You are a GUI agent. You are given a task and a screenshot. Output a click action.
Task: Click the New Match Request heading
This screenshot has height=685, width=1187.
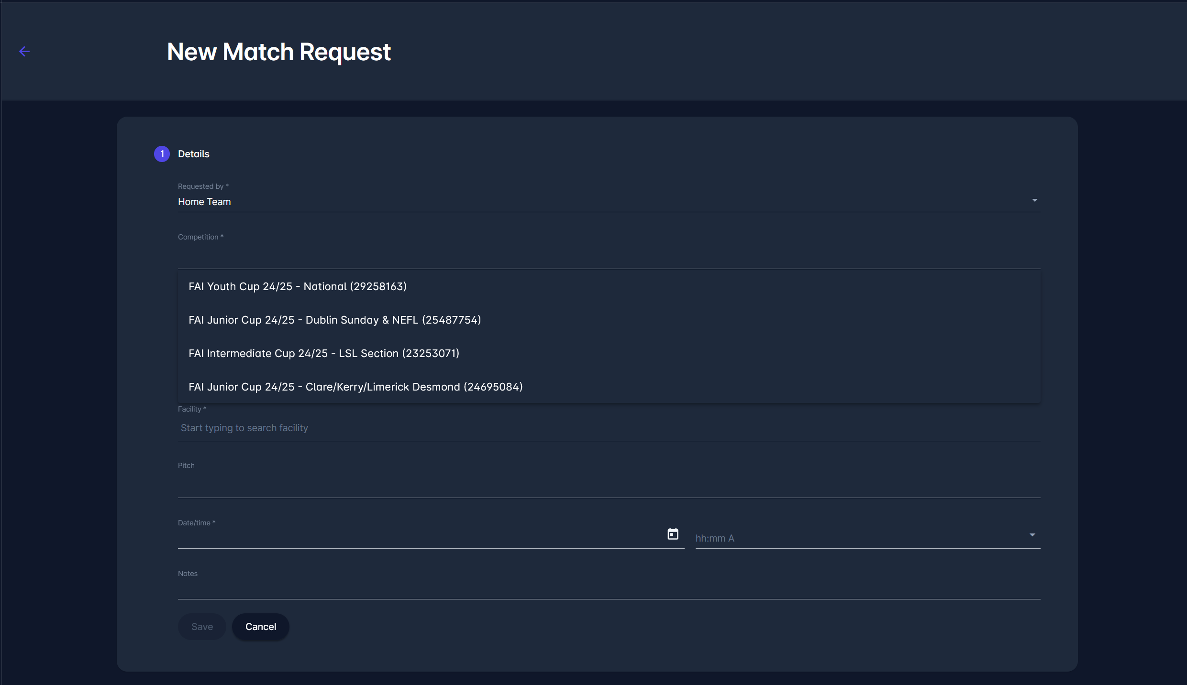pos(279,52)
